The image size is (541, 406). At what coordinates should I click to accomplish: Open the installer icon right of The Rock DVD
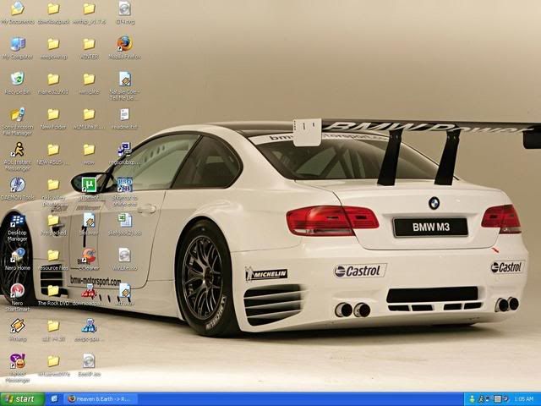coord(89,291)
